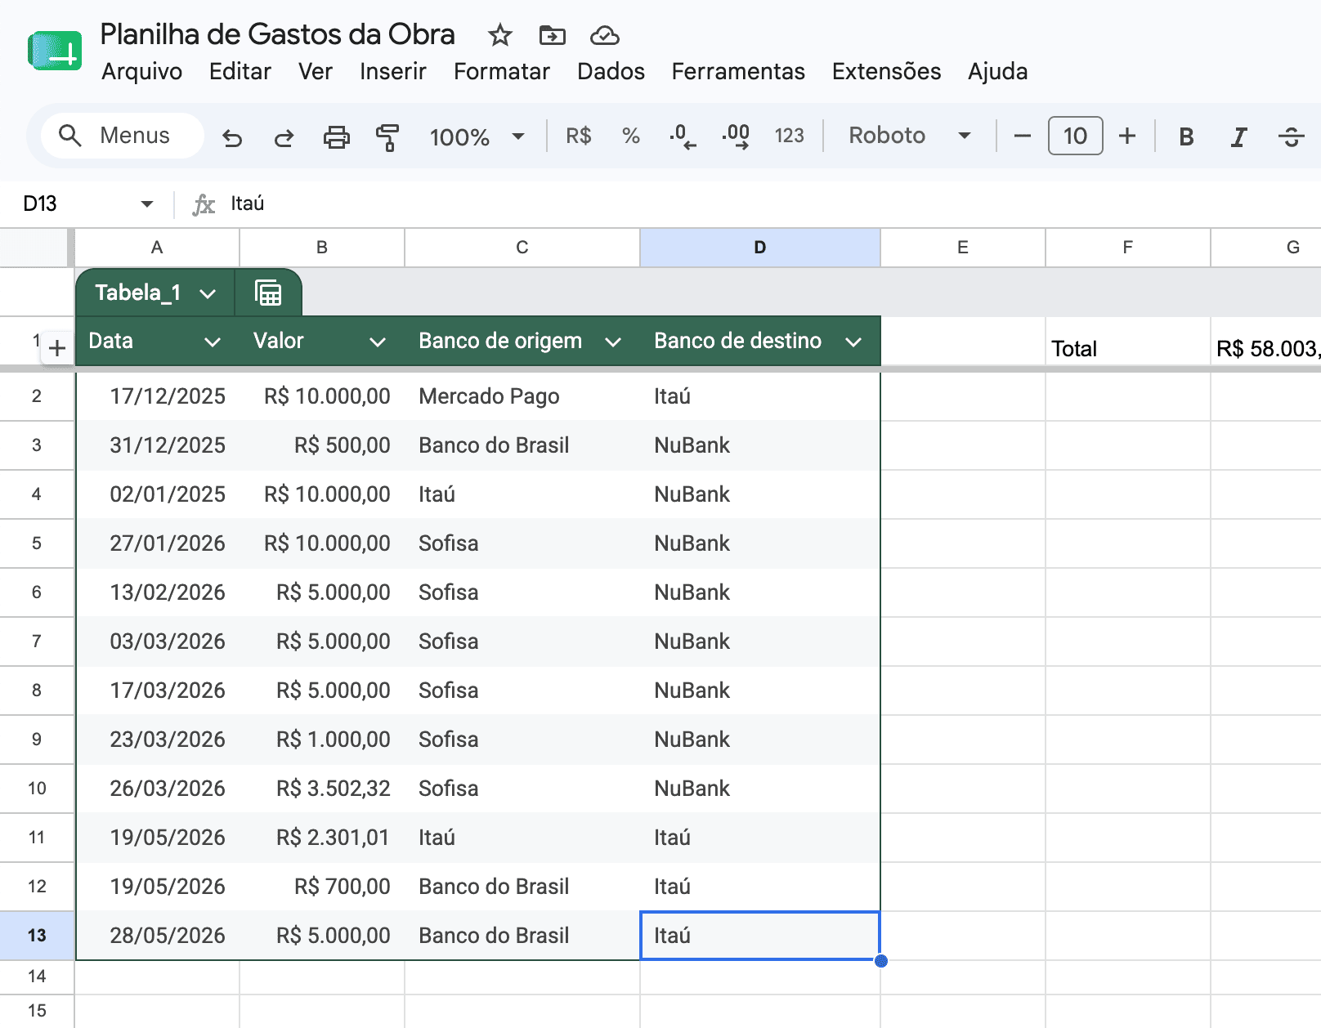The height and width of the screenshot is (1028, 1321).
Task: Open Tabela_1 table options dropdown
Action: click(208, 293)
